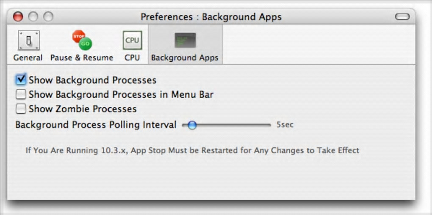
Task: Select the Background Apps tab label
Action: (185, 58)
